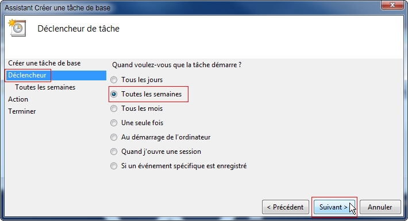The width and height of the screenshot is (408, 221).
Task: Select the "Tous les jours" radio option
Action: pos(114,80)
